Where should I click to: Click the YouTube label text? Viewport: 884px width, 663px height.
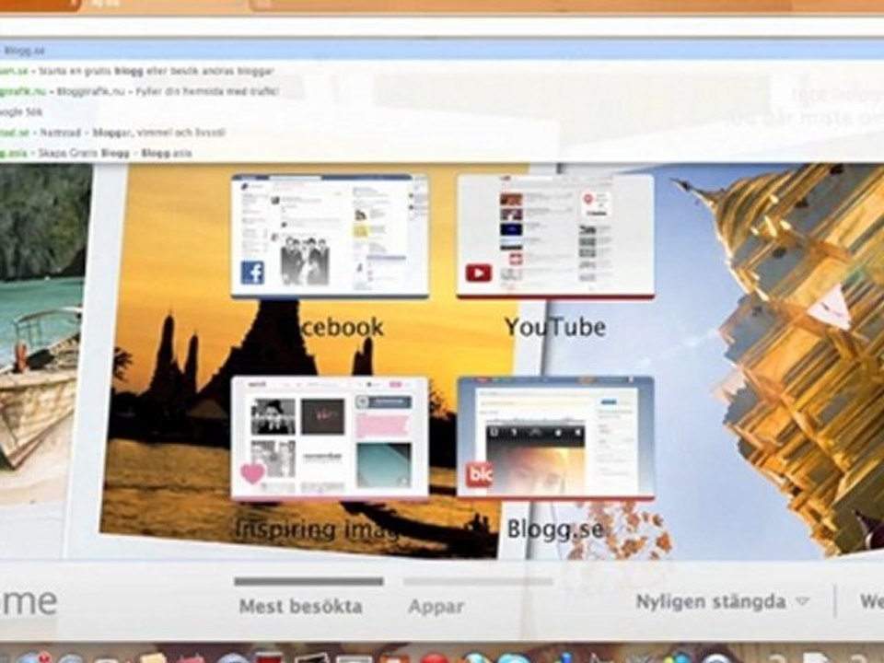click(555, 327)
